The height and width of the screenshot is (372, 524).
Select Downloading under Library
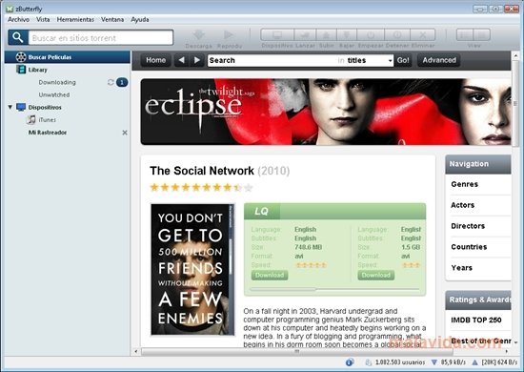coord(57,82)
